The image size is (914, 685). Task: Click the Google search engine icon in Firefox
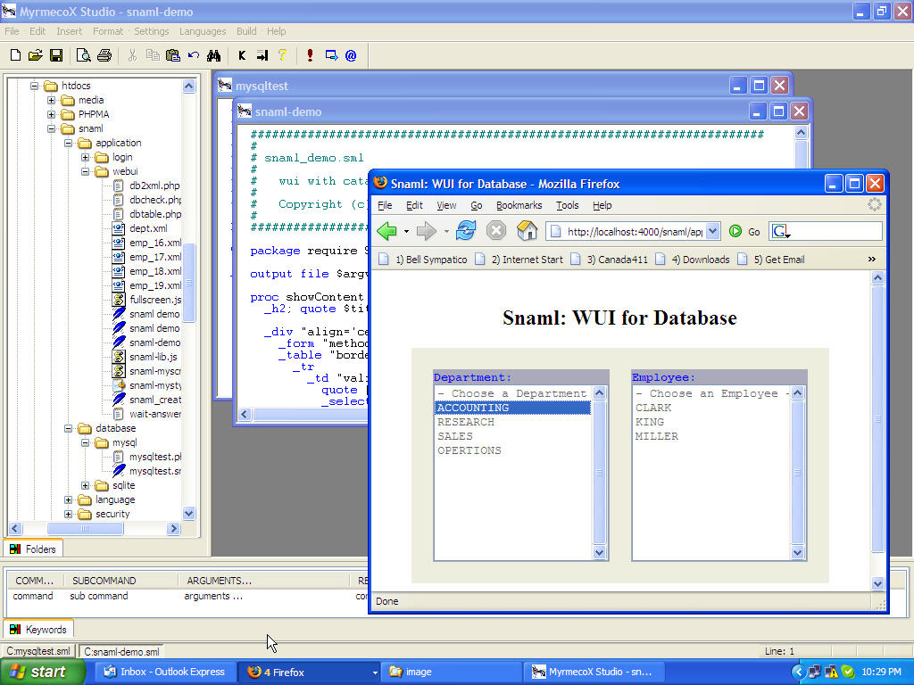tap(780, 231)
